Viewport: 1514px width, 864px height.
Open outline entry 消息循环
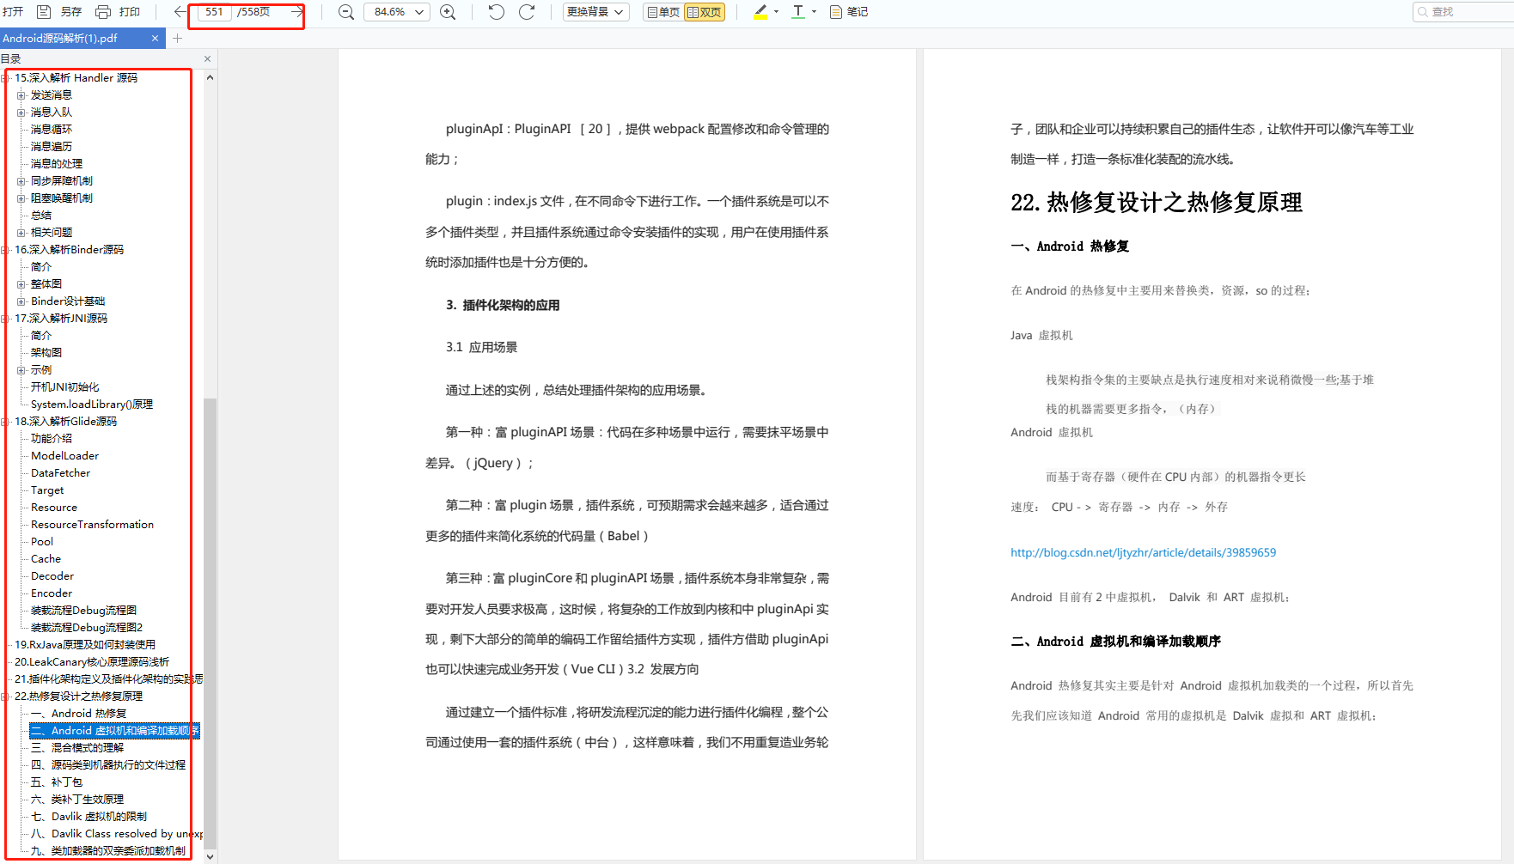[x=52, y=130]
